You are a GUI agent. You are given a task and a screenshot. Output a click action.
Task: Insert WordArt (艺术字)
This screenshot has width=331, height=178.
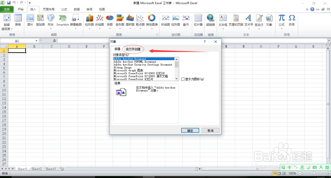[249, 21]
